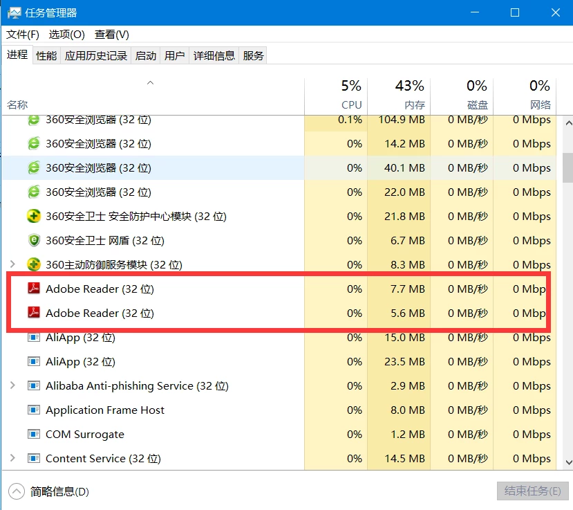
Task: Expand the Content Service process group
Action: pos(12,457)
